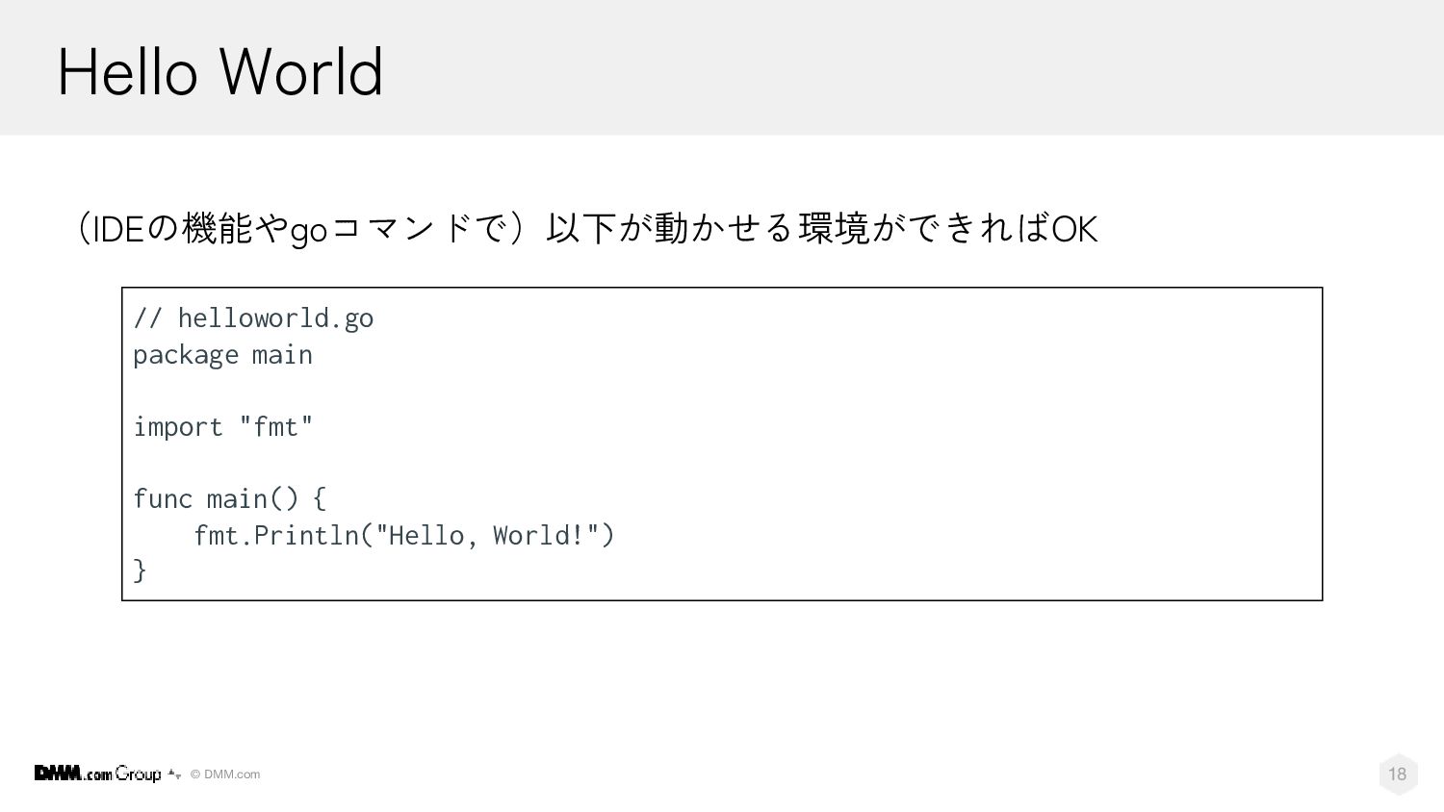Image resolution: width=1444 pixels, height=812 pixels.
Task: Click the © DMM.com copyright text
Action: (x=225, y=774)
